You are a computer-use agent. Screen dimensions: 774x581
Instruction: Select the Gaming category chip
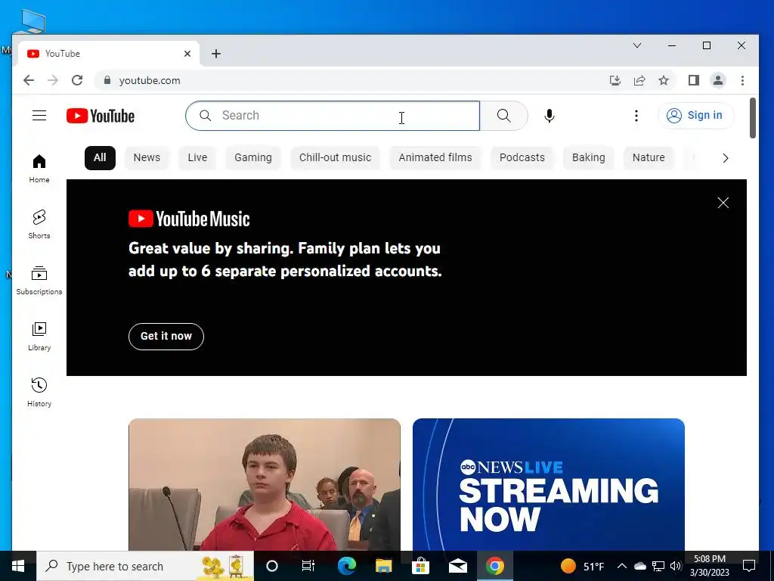pyautogui.click(x=252, y=157)
